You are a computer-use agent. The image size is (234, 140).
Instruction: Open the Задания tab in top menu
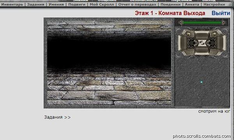(x=35, y=4)
